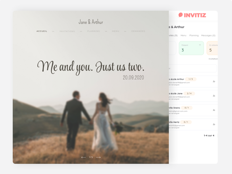This screenshot has width=232, height=174.
Task: Open INVITATIONS in the wedding site navigation
Action: (x=67, y=31)
